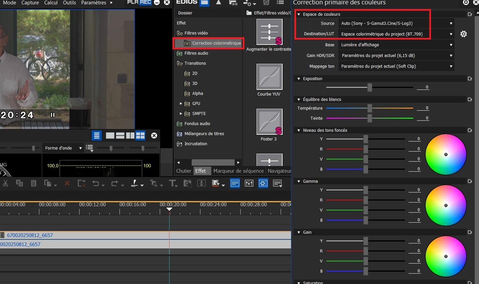
Task: Click the Paste clipboard icon in timeline toolbar
Action: 34,183
